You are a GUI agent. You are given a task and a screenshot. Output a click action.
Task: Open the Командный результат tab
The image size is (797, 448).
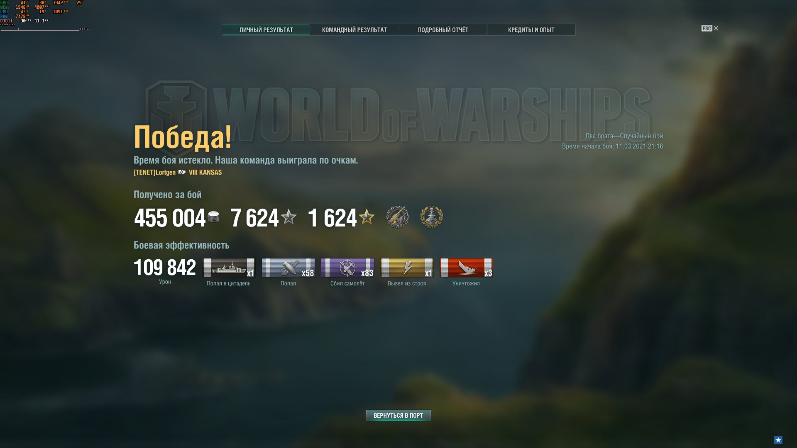click(354, 30)
